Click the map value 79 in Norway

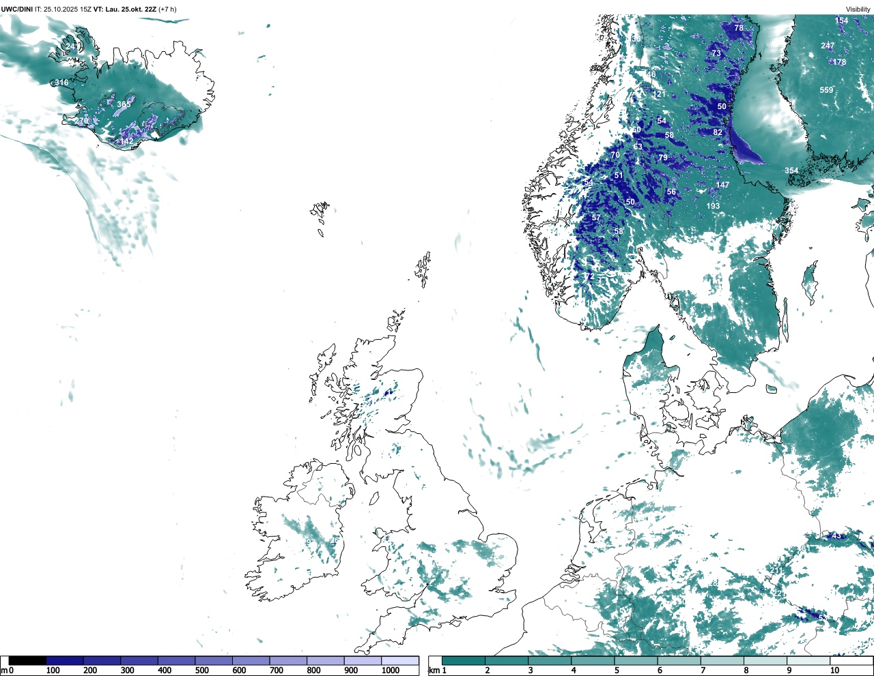pyautogui.click(x=663, y=158)
